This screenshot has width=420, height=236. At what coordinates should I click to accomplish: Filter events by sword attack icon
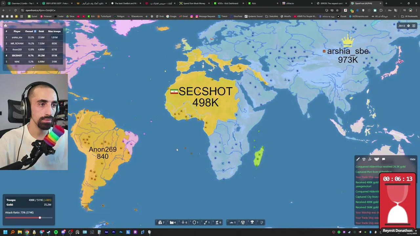pyautogui.click(x=358, y=159)
